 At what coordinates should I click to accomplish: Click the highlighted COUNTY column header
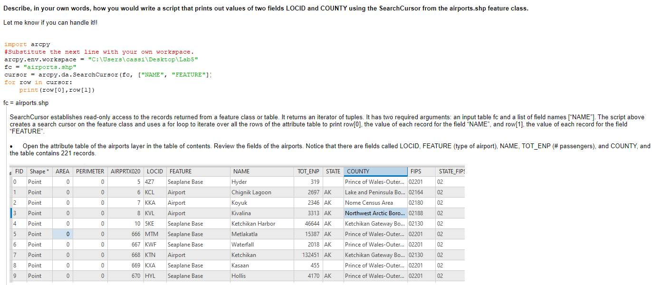pos(375,171)
